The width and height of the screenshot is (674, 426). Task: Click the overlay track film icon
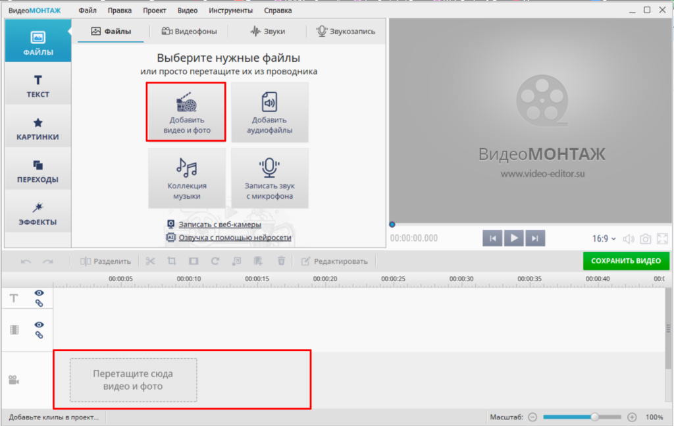click(14, 330)
